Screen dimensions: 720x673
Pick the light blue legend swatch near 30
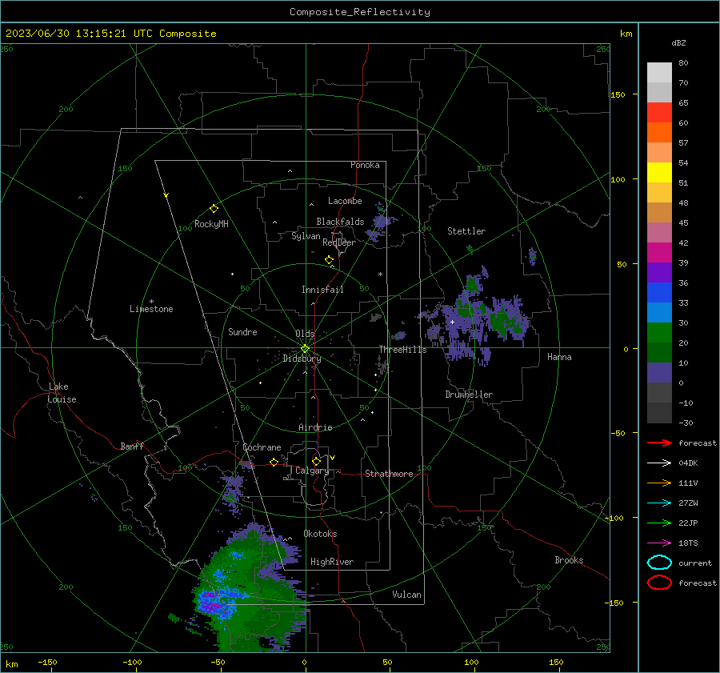[659, 312]
